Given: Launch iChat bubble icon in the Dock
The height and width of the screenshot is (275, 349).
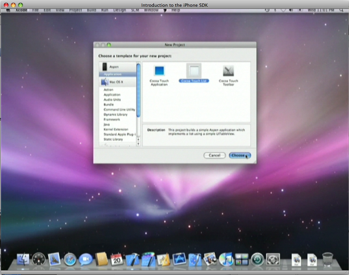Looking at the screenshot, I should pos(86,259).
